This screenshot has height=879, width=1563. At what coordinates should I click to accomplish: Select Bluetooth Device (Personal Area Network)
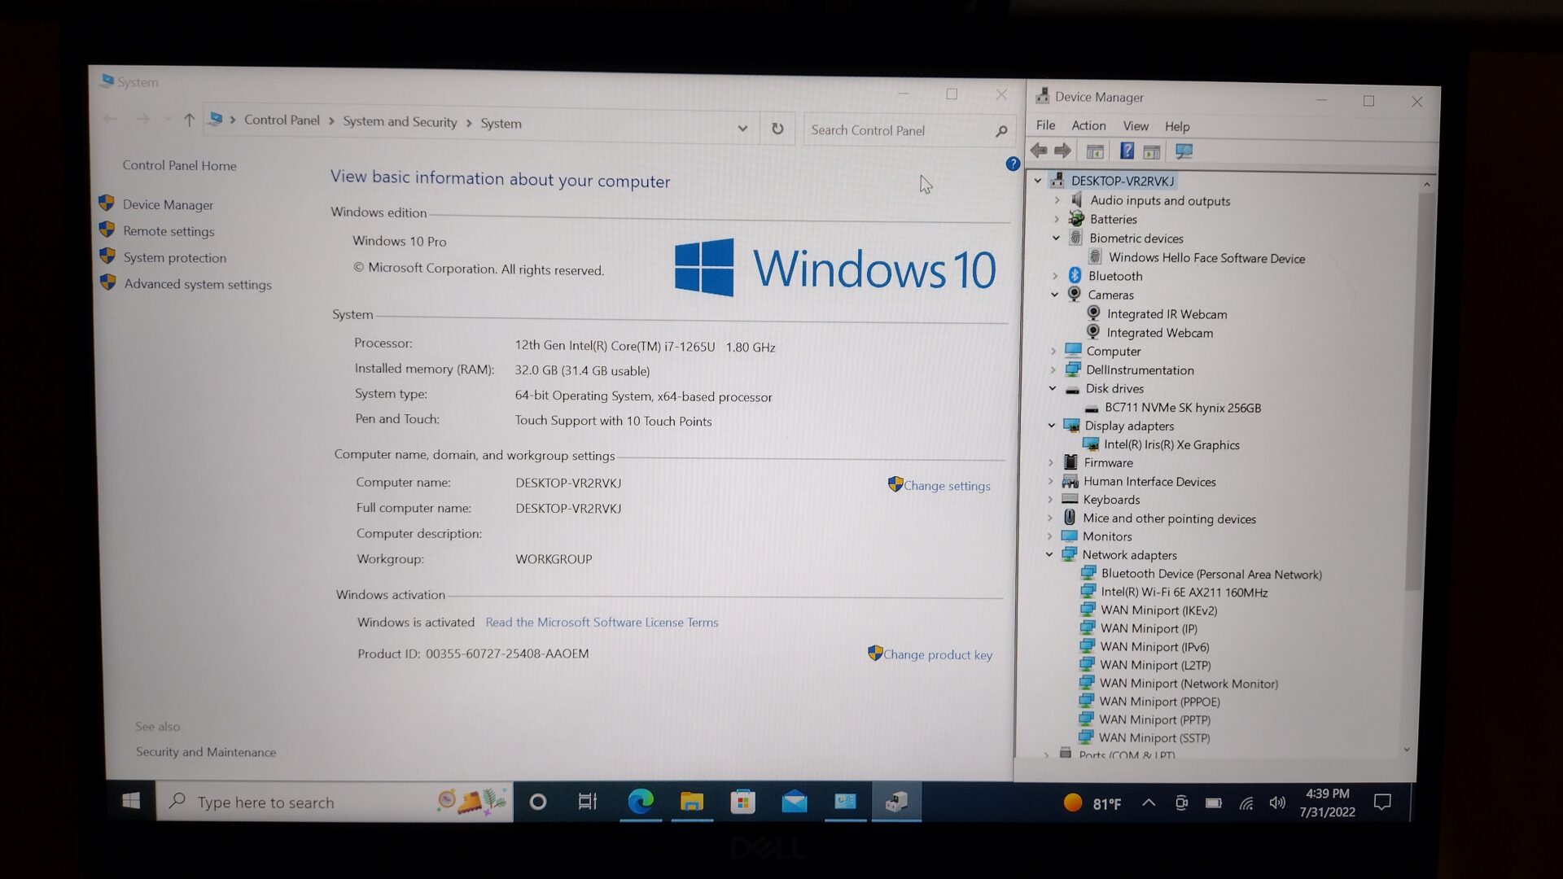pyautogui.click(x=1211, y=574)
